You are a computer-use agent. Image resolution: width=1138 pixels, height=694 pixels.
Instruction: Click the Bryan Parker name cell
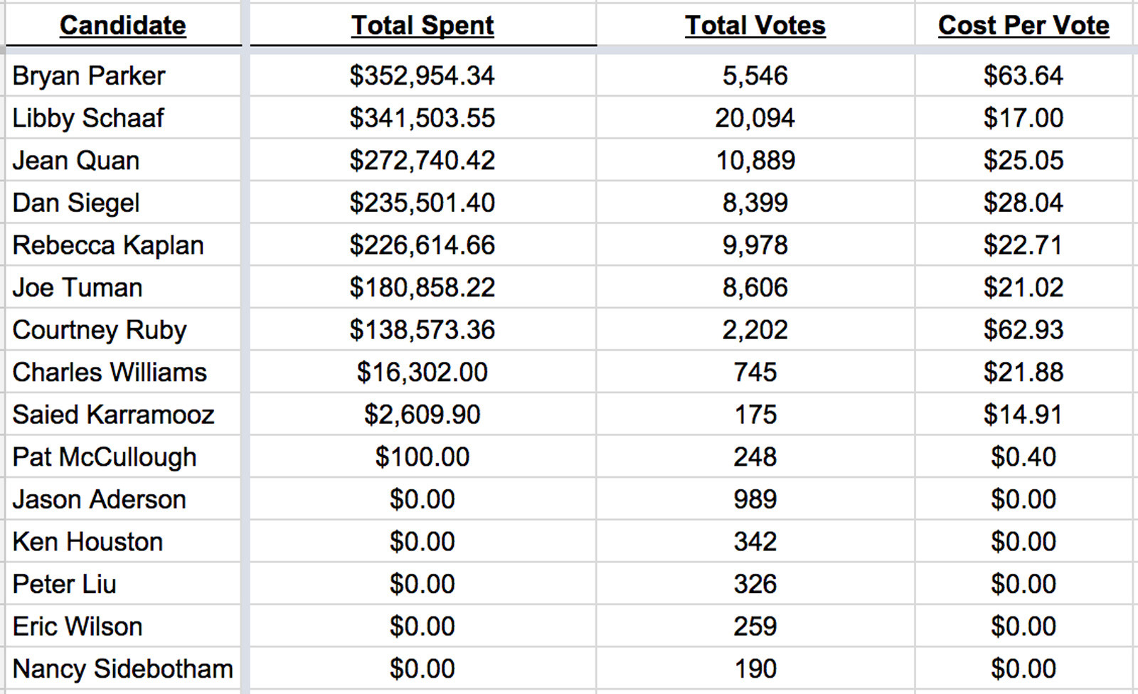[x=89, y=75]
